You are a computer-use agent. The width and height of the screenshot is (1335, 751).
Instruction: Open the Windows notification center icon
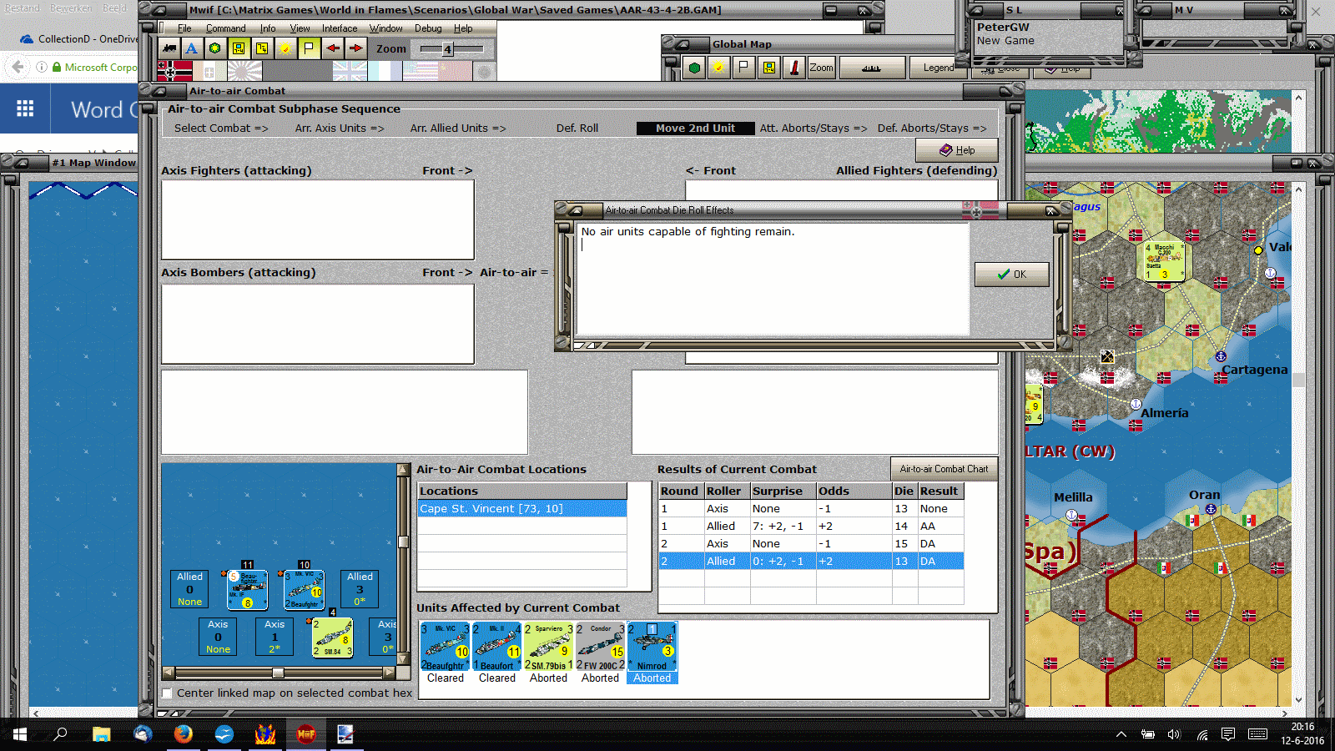[x=1228, y=734]
